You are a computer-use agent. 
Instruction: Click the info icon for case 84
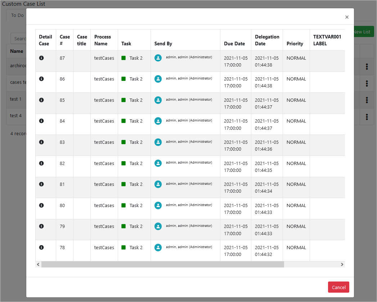(41, 121)
